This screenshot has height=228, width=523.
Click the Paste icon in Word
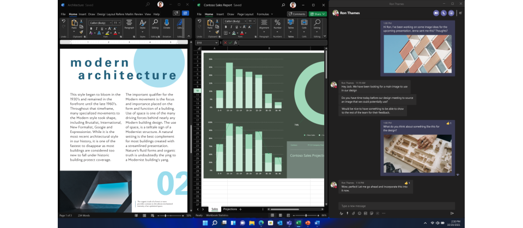pos(75,23)
